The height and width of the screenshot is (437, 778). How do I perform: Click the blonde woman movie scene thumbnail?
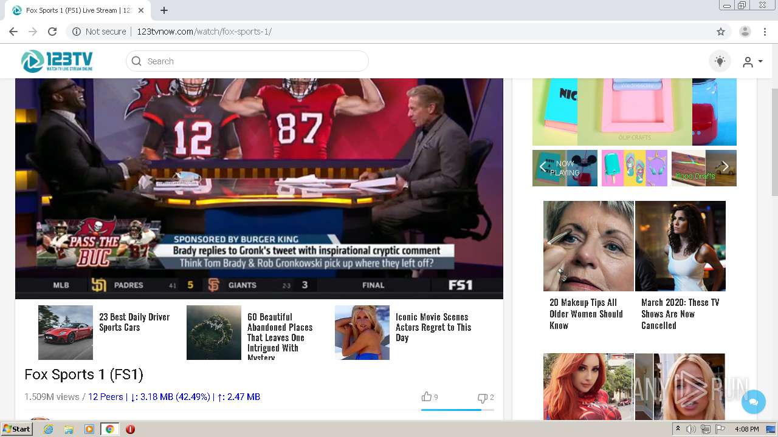coord(362,333)
